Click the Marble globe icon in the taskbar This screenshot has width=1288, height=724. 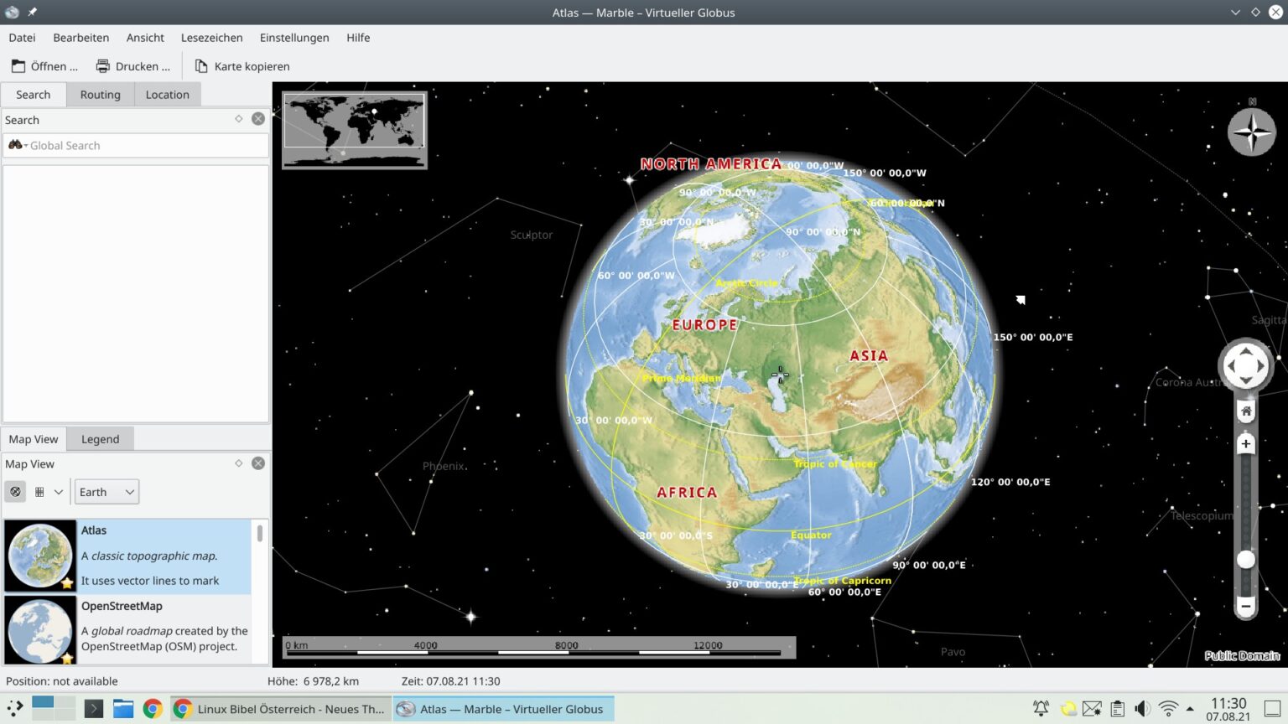[405, 709]
